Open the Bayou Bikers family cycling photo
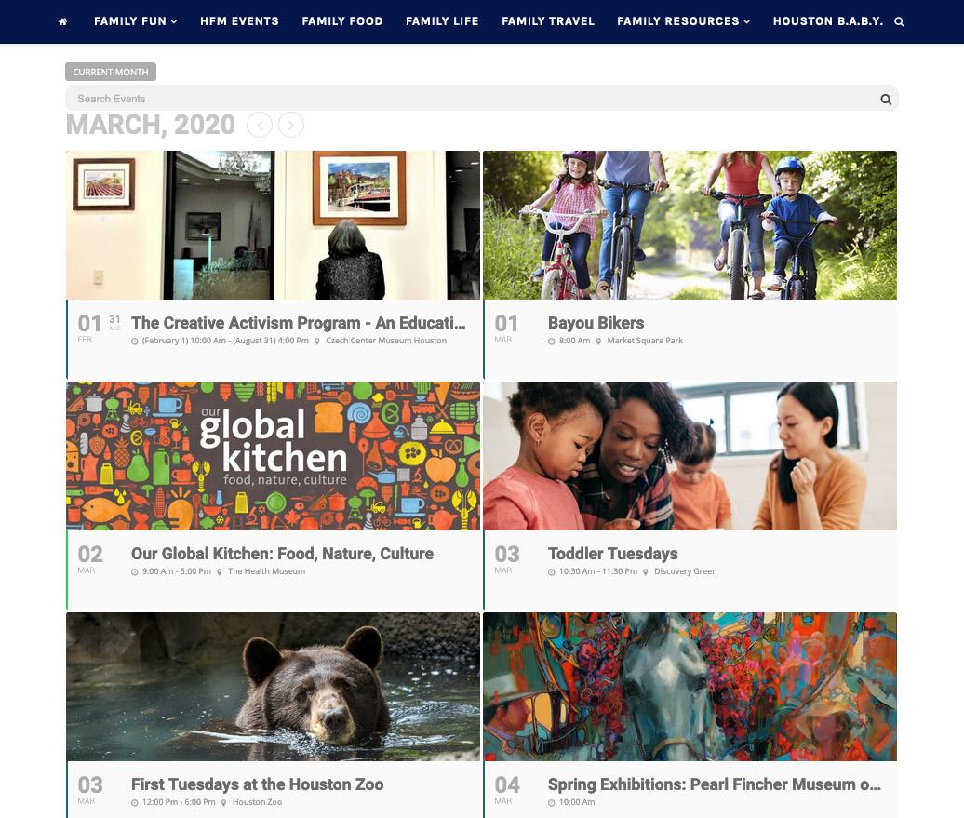This screenshot has height=818, width=964. 690,225
